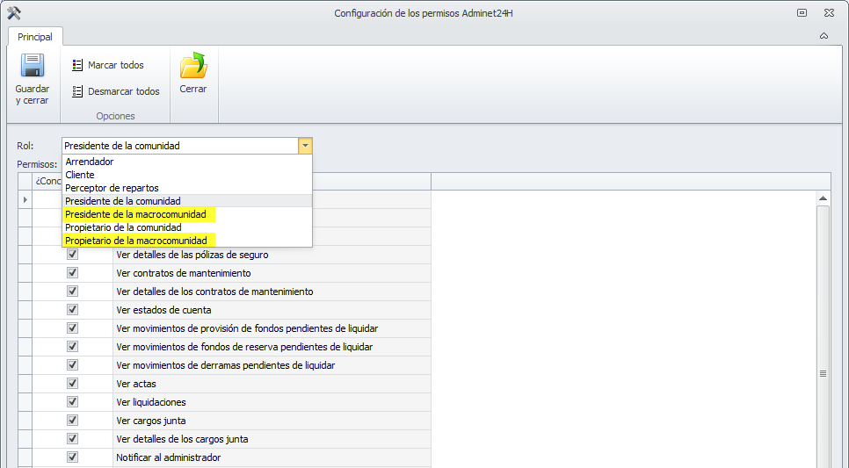Click the tools icon in the title bar

[13, 13]
